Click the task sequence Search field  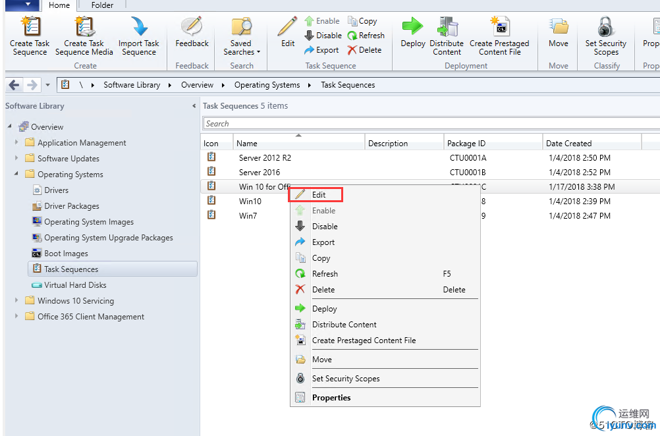(x=431, y=124)
